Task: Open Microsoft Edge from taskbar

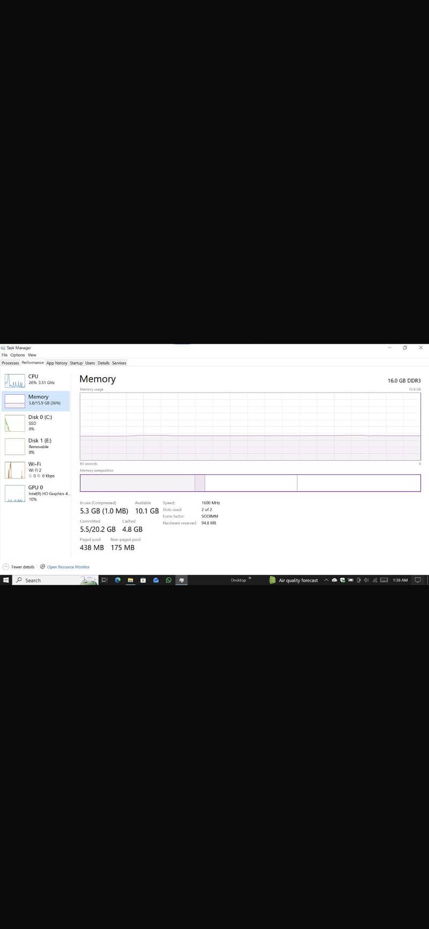Action: point(117,580)
